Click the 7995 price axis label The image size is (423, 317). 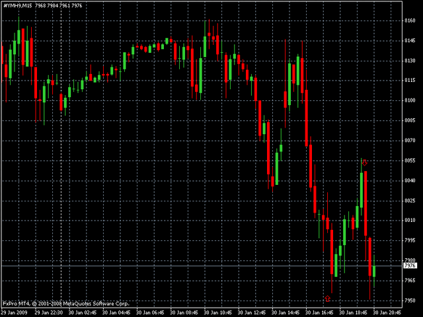[410, 240]
